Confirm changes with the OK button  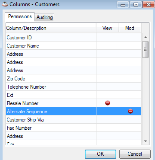[x=100, y=154]
